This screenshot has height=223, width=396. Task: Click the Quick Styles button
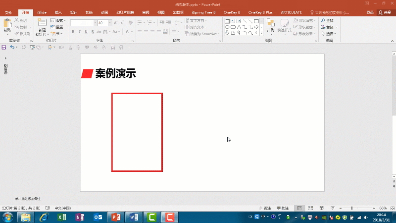284,26
